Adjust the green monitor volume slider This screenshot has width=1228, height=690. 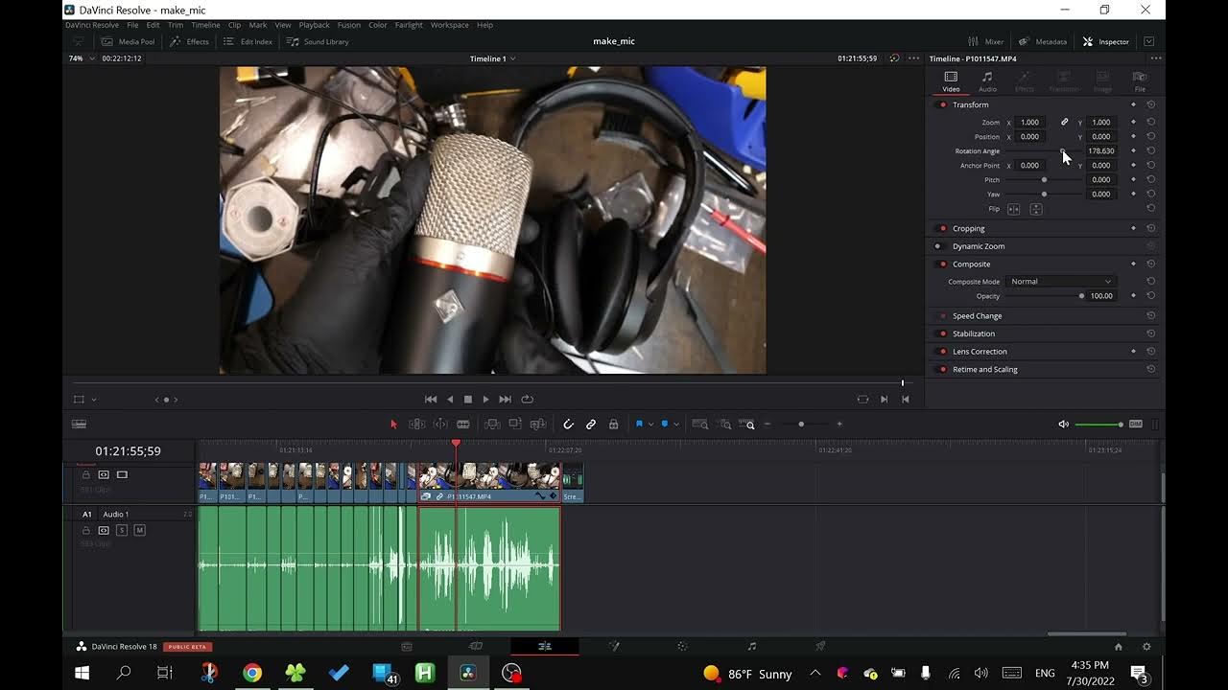pyautogui.click(x=1098, y=424)
